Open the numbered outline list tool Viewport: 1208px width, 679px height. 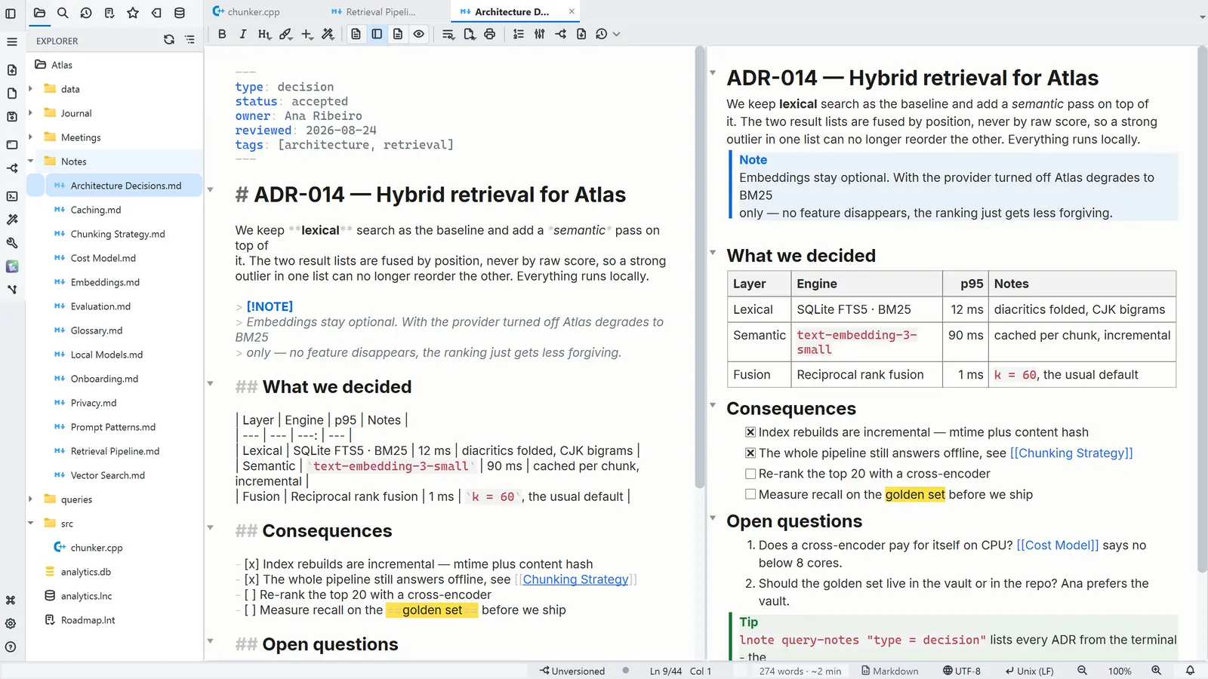pyautogui.click(x=519, y=34)
